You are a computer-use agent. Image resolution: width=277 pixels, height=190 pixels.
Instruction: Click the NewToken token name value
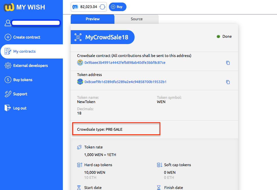[x=86, y=102]
